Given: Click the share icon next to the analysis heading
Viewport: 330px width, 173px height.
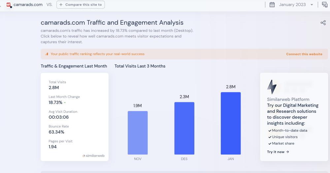Looking at the screenshot, I should 323,23.
